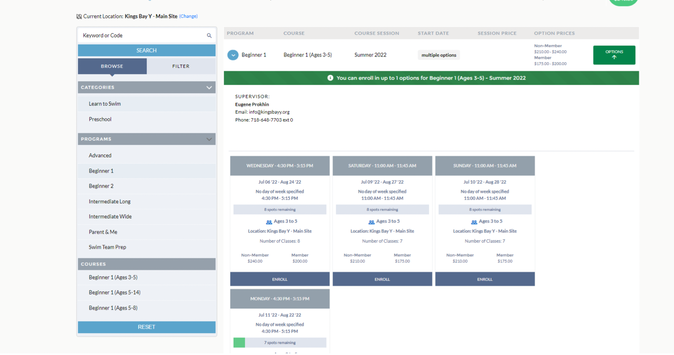Viewport: 674px width, 355px height.
Task: Click the Program column header
Action: (240, 33)
